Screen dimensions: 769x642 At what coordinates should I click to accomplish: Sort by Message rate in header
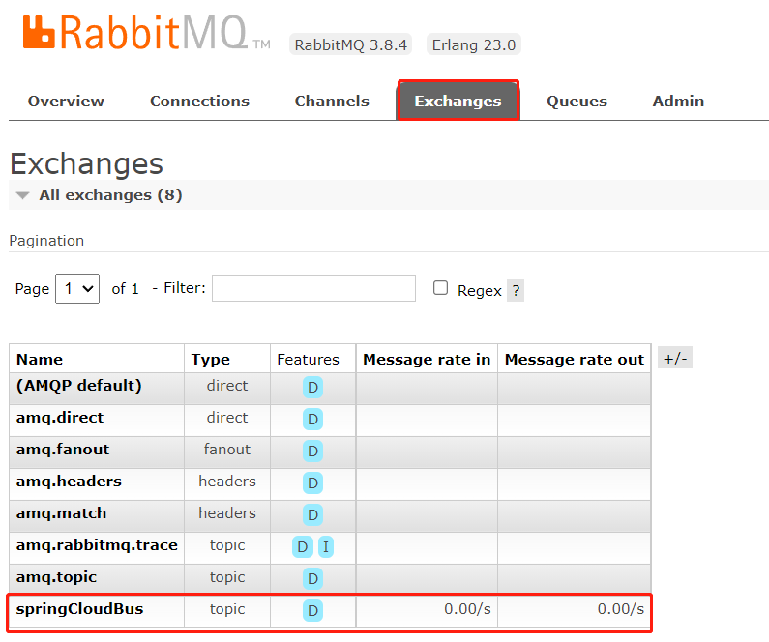click(427, 360)
